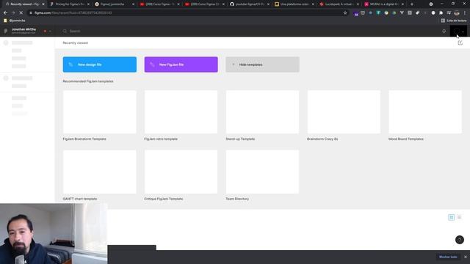
Task: Open Chrome extensions puzzle icon
Action: pos(441,13)
